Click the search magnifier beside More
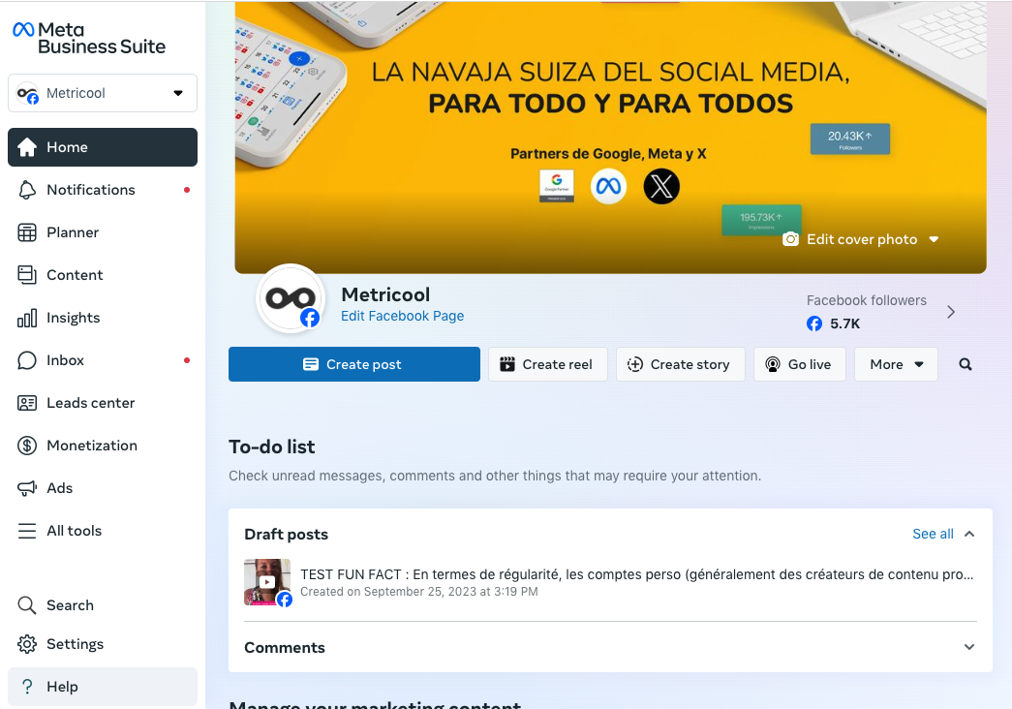The image size is (1012, 709). (x=966, y=364)
